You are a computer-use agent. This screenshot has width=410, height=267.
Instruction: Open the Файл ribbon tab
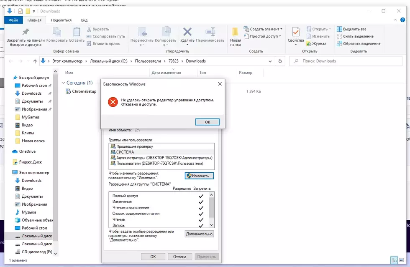click(13, 20)
